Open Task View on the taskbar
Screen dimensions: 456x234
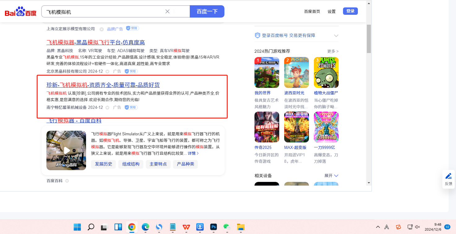[x=104, y=227]
